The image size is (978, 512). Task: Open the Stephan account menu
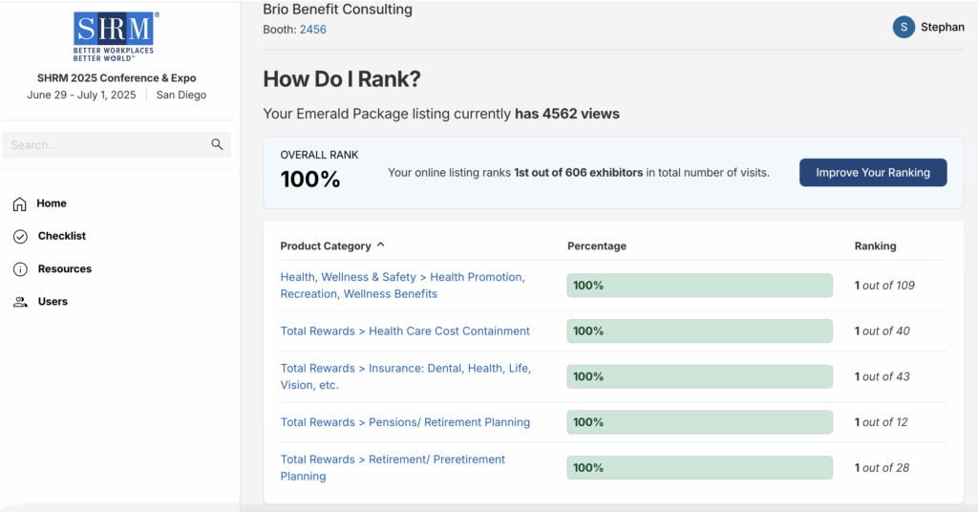942,28
